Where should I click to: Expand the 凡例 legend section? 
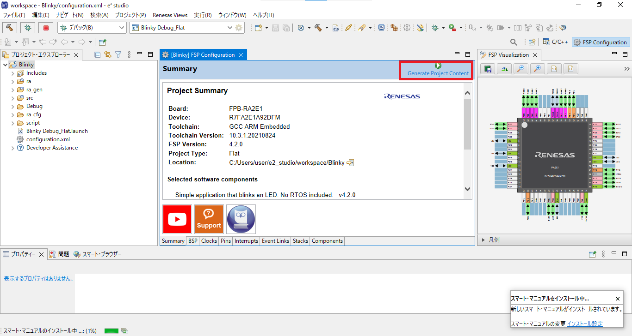point(483,240)
